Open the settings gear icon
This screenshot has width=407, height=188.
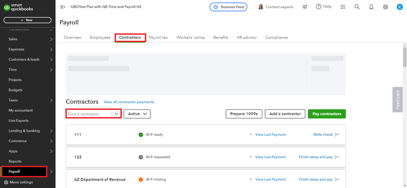385,7
